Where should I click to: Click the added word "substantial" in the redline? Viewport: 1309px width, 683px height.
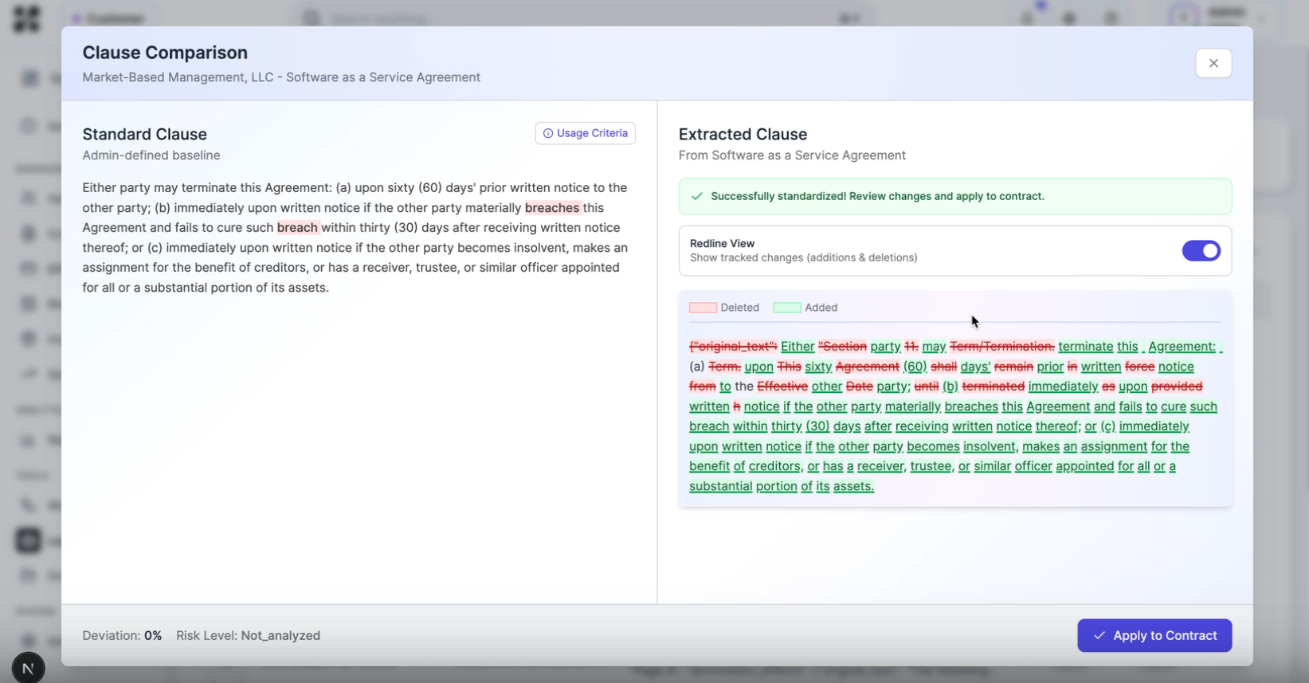coord(720,486)
